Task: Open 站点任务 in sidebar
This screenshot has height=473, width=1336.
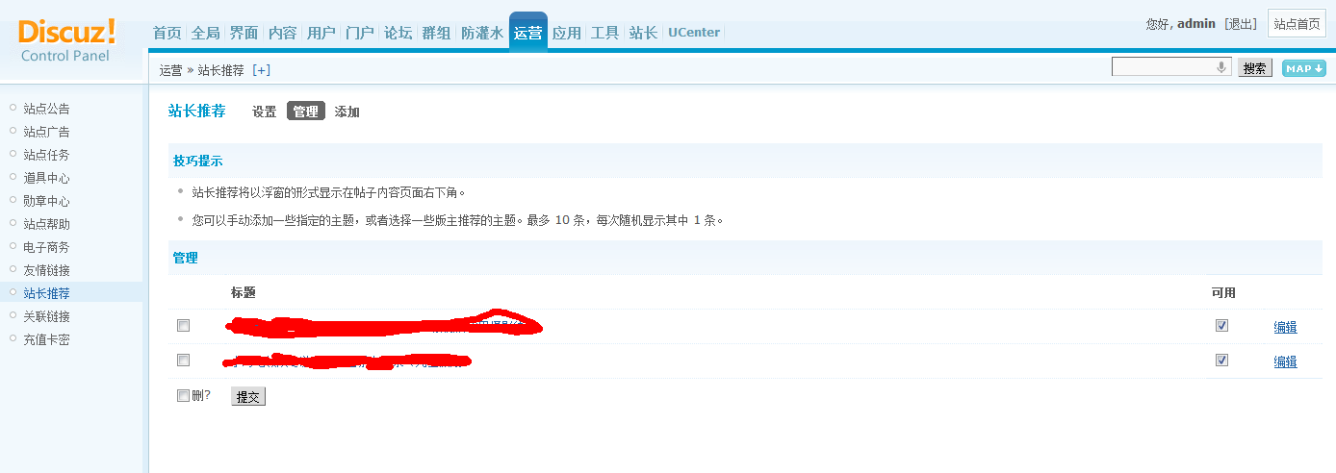Action: 46,155
